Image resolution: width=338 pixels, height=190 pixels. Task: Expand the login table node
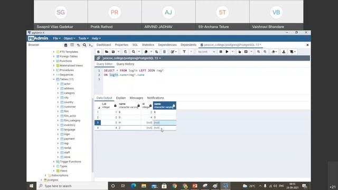pos(58,134)
